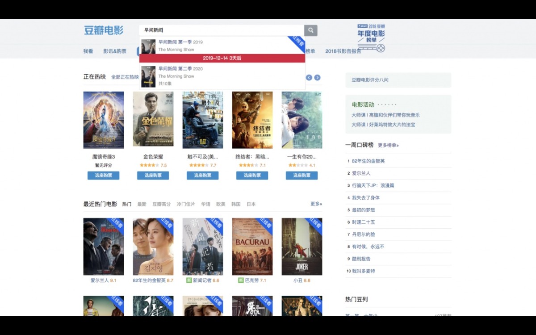Open 2018书影音报告 in navigation
536x335 pixels.
click(x=343, y=51)
